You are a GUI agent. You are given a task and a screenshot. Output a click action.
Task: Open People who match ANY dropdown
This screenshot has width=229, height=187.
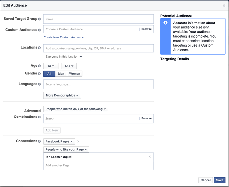[x=75, y=109]
